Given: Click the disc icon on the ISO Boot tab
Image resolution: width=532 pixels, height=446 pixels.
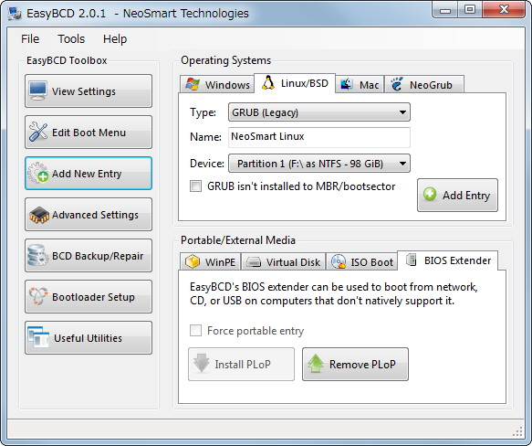Looking at the screenshot, I should (x=339, y=261).
